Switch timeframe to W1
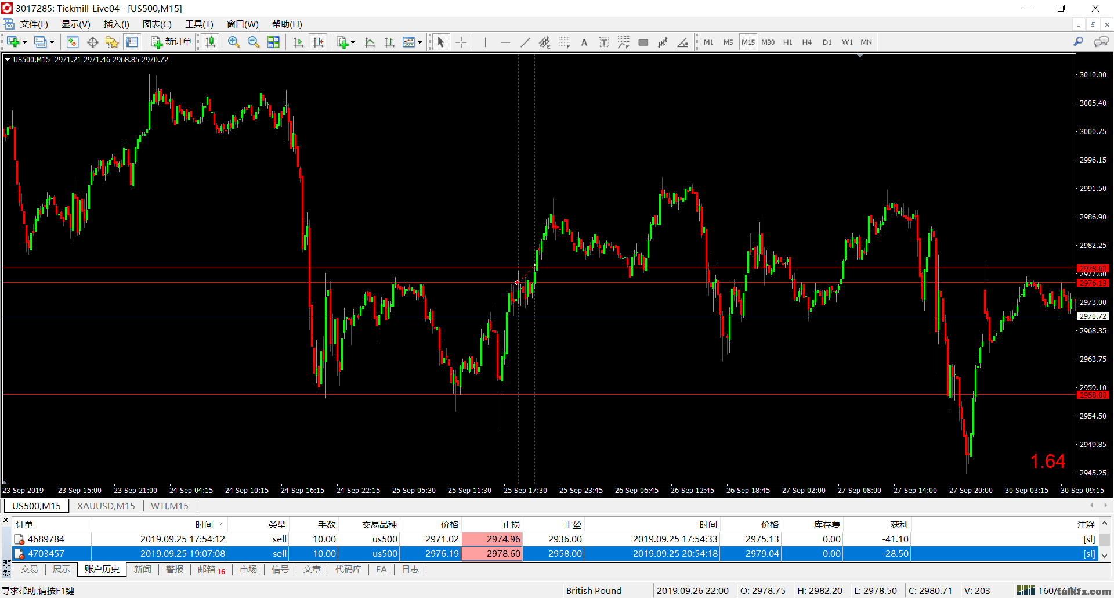 pyautogui.click(x=847, y=42)
